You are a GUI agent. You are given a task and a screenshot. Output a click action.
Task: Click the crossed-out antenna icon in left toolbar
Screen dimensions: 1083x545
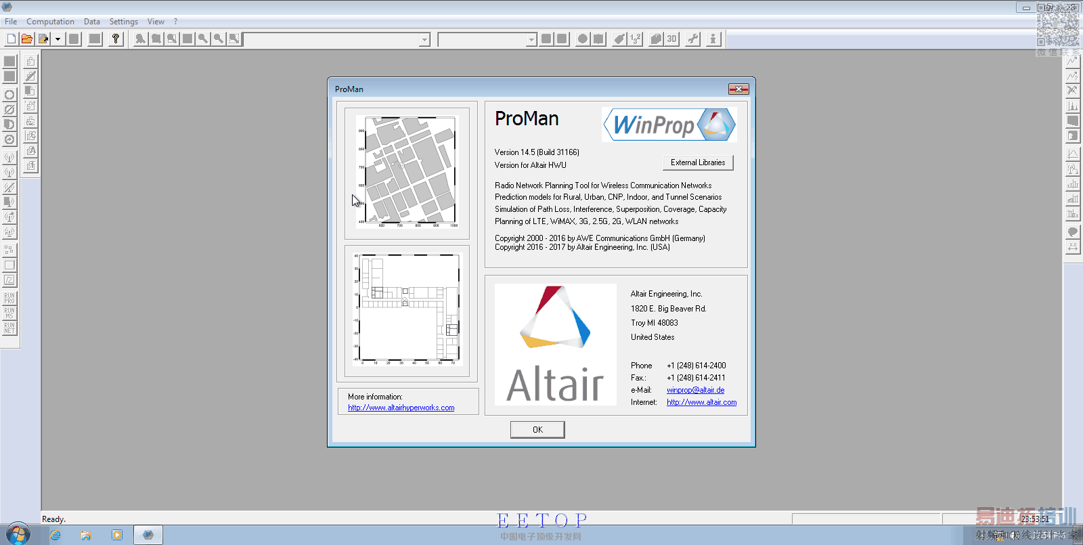(9, 187)
